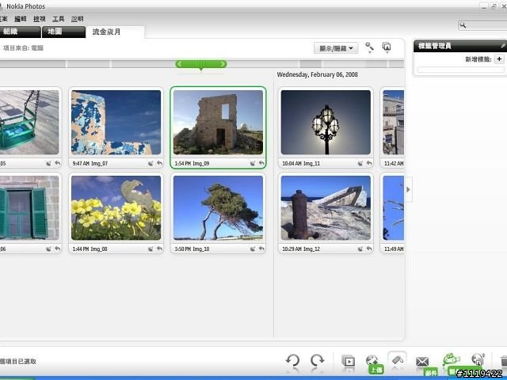Click pin icon on 標籤管理員 panel
This screenshot has height=380, width=507.
coord(503,46)
